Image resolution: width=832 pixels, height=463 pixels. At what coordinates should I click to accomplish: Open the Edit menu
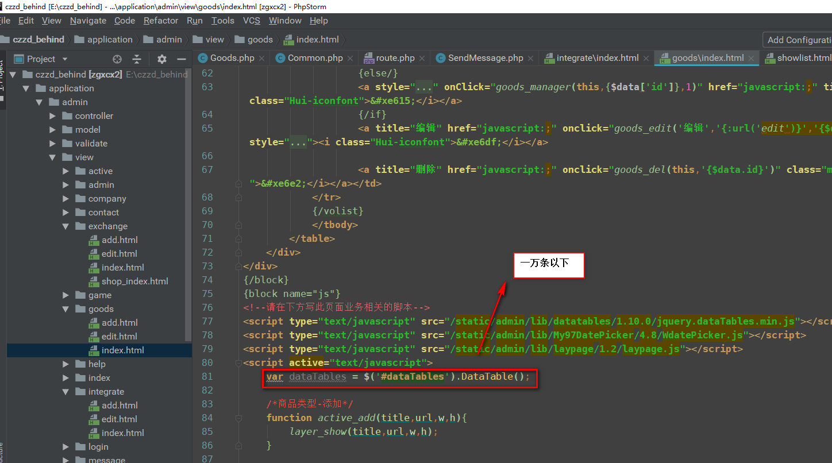[26, 21]
